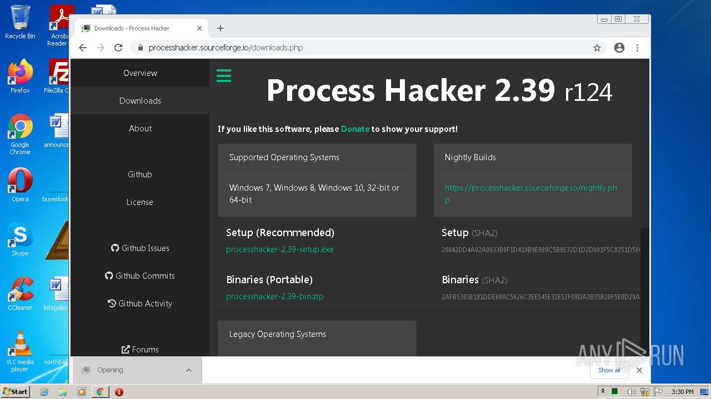This screenshot has width=711, height=399.
Task: Open Github Activity sidebar link
Action: (x=140, y=304)
